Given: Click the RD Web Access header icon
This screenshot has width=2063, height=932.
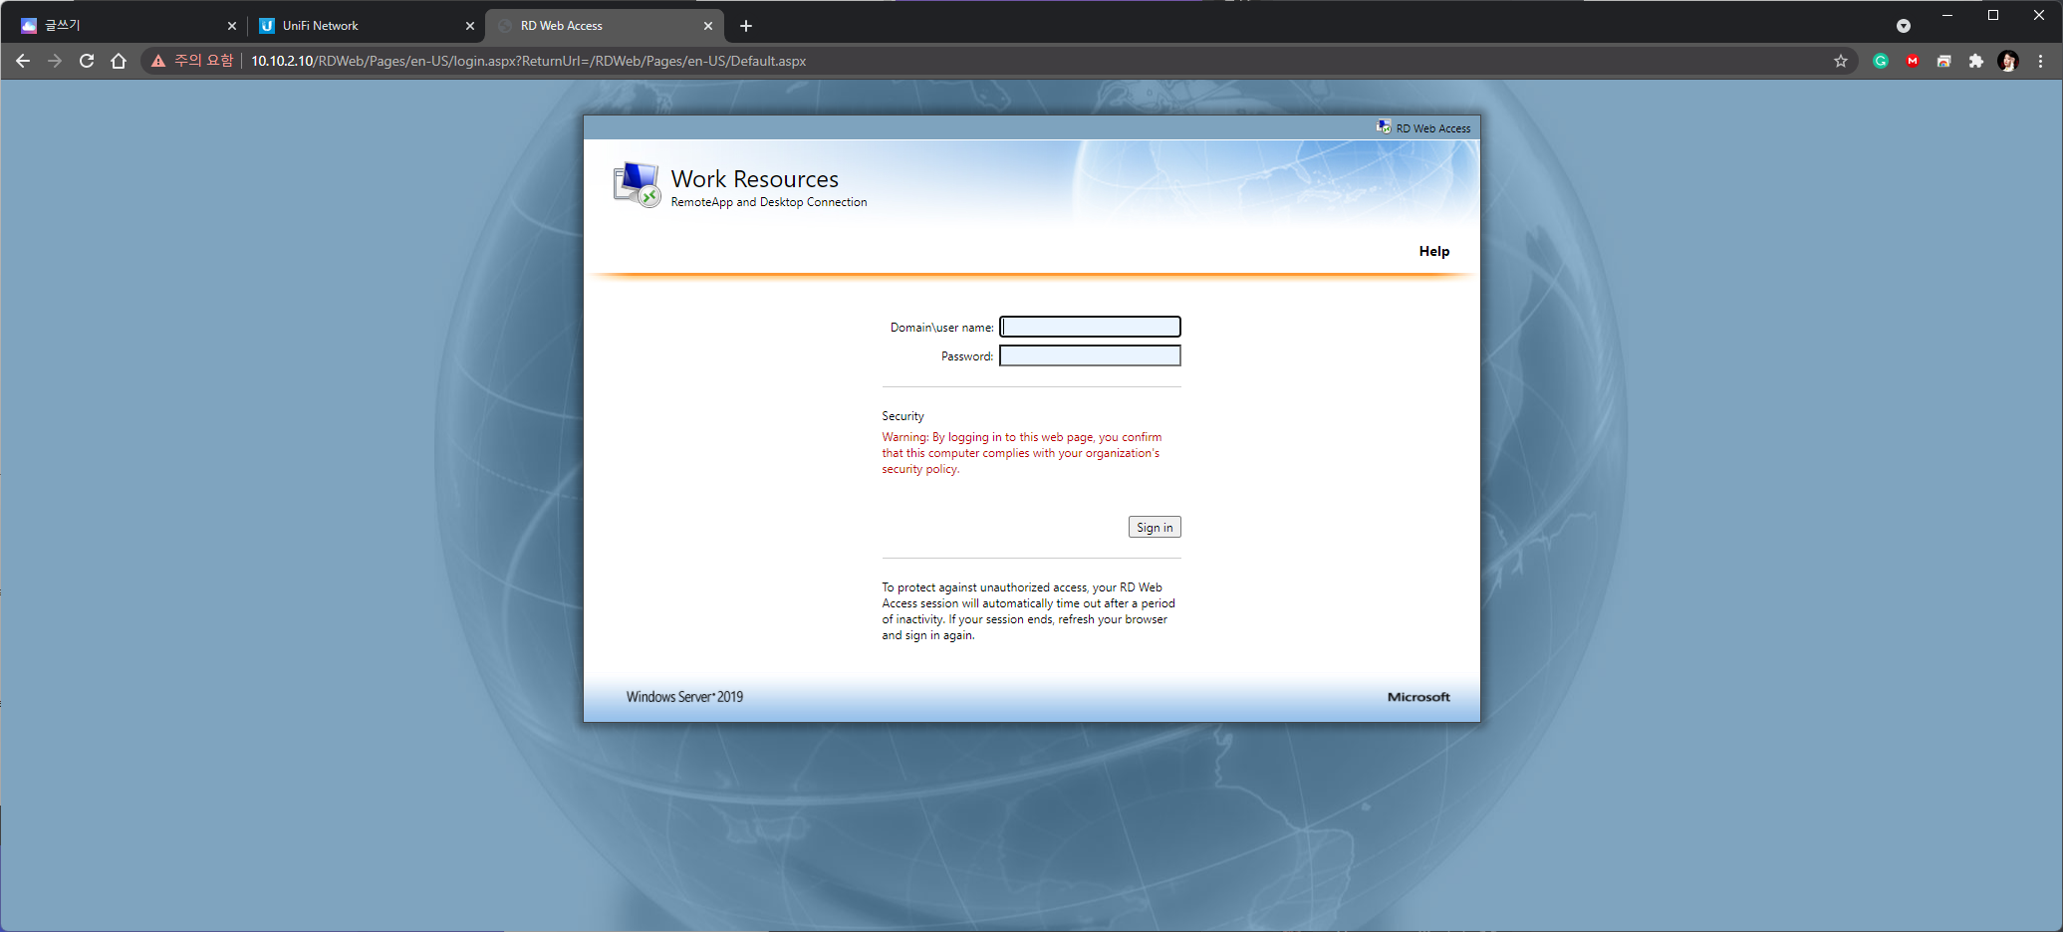Looking at the screenshot, I should point(1384,127).
